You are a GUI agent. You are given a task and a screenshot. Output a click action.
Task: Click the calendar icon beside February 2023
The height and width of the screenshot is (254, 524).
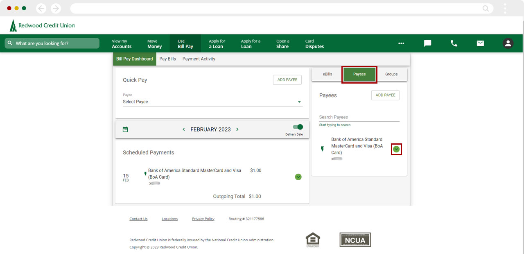coord(125,129)
